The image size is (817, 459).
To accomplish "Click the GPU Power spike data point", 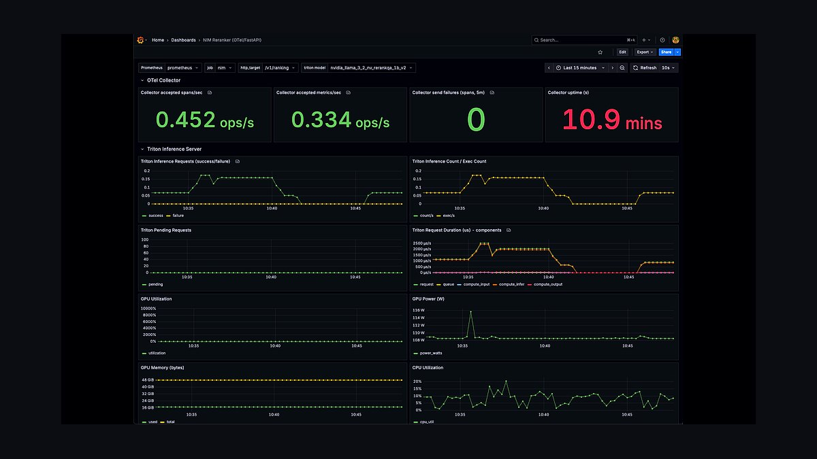I will (x=470, y=311).
